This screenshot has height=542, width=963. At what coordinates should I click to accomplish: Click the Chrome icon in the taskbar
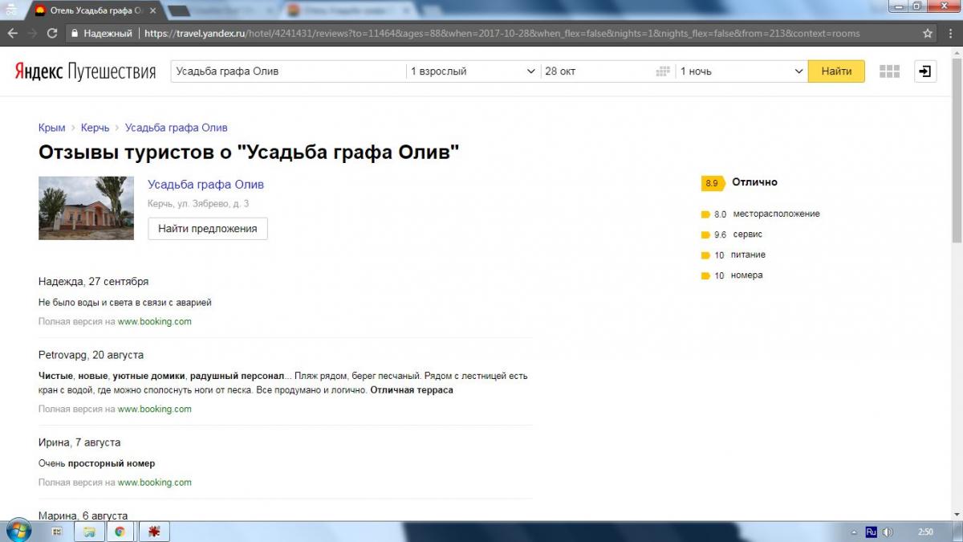(x=120, y=532)
